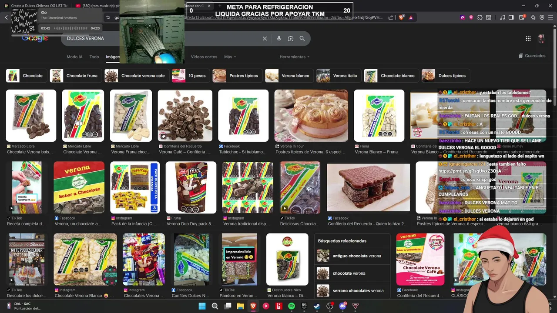The width and height of the screenshot is (557, 313).
Task: Filter by Chocolate fruna chip
Action: click(76, 76)
